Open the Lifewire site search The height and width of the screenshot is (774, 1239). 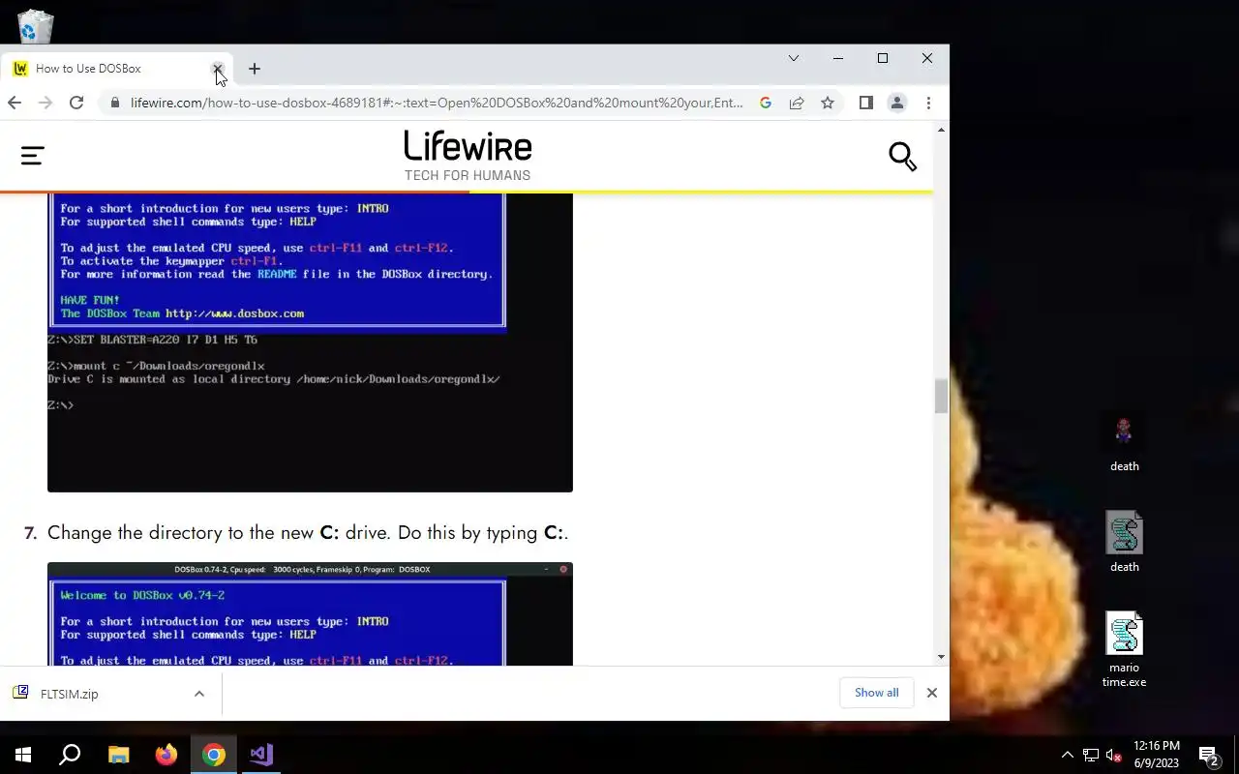902,156
